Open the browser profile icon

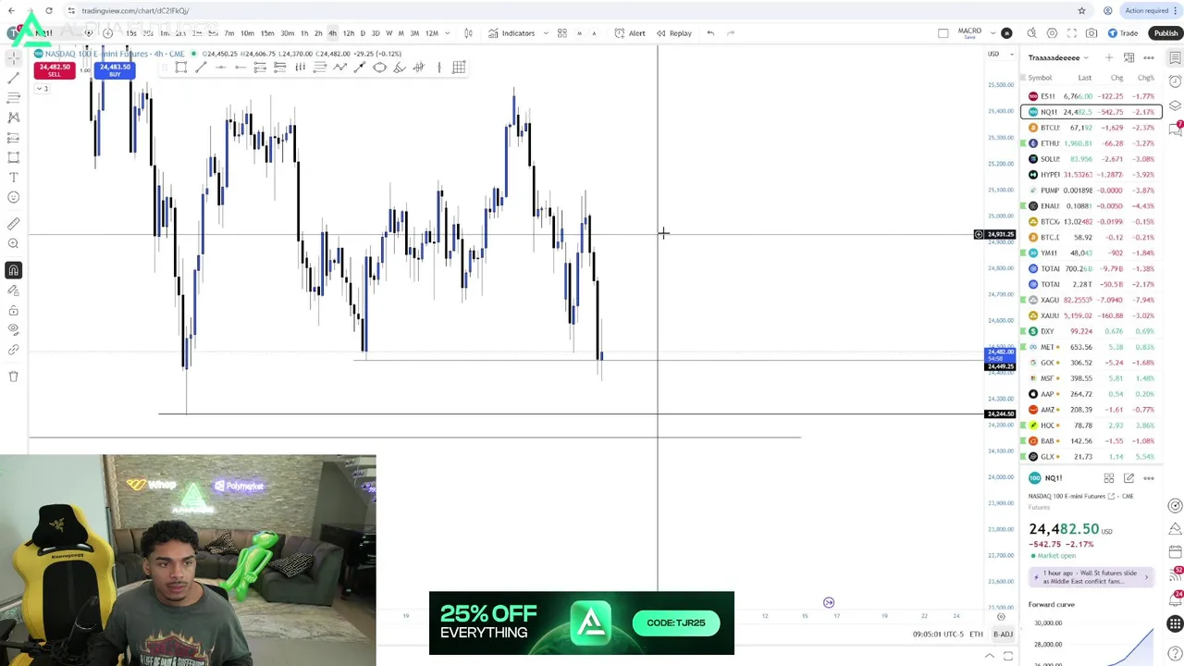coord(1107,10)
